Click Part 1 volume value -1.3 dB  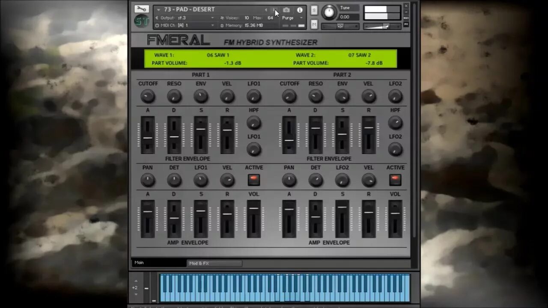[x=232, y=63]
